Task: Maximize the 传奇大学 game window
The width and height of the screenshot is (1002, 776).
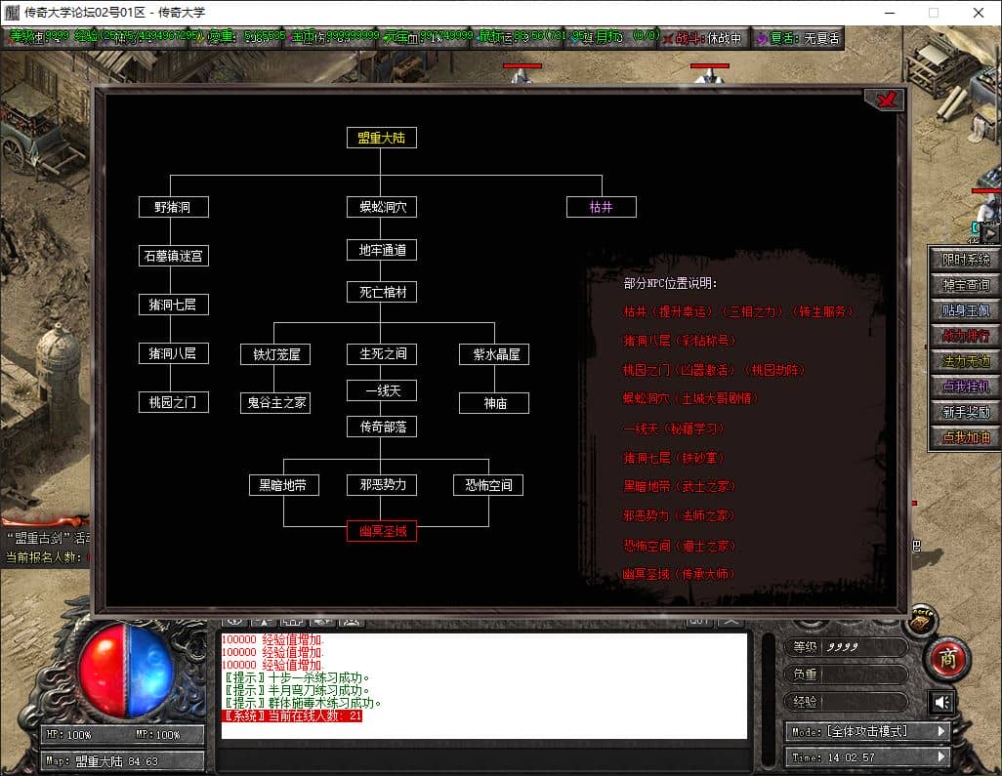Action: (x=934, y=13)
